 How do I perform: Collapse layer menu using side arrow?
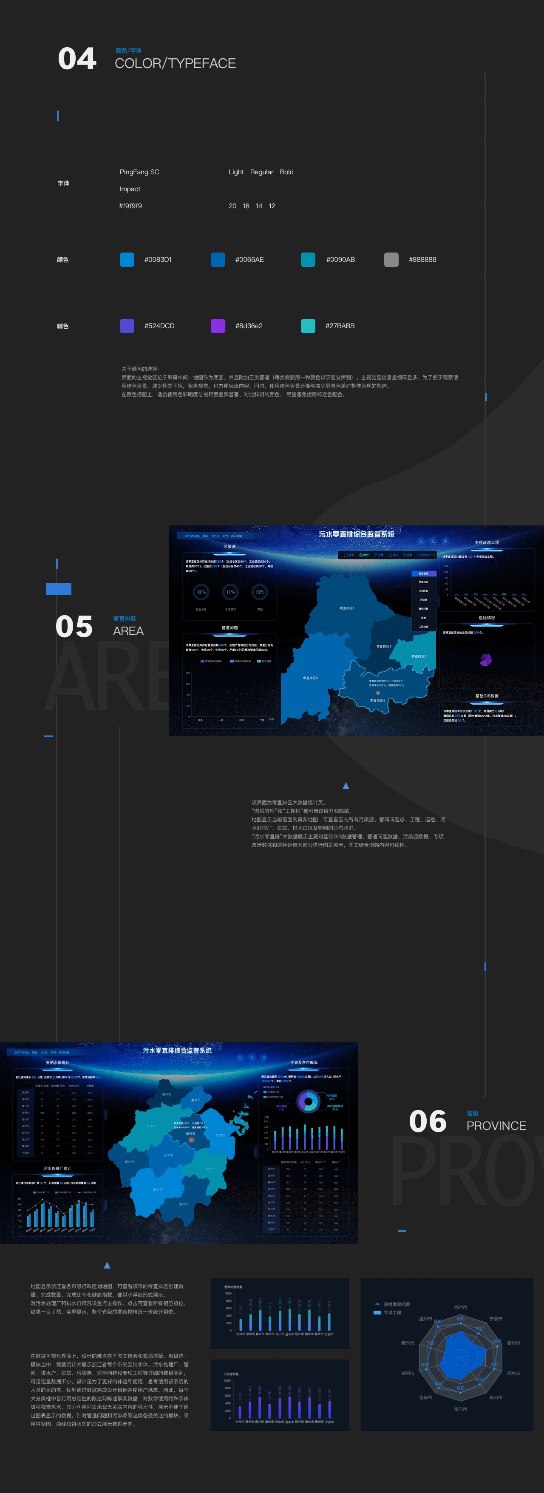(437, 602)
